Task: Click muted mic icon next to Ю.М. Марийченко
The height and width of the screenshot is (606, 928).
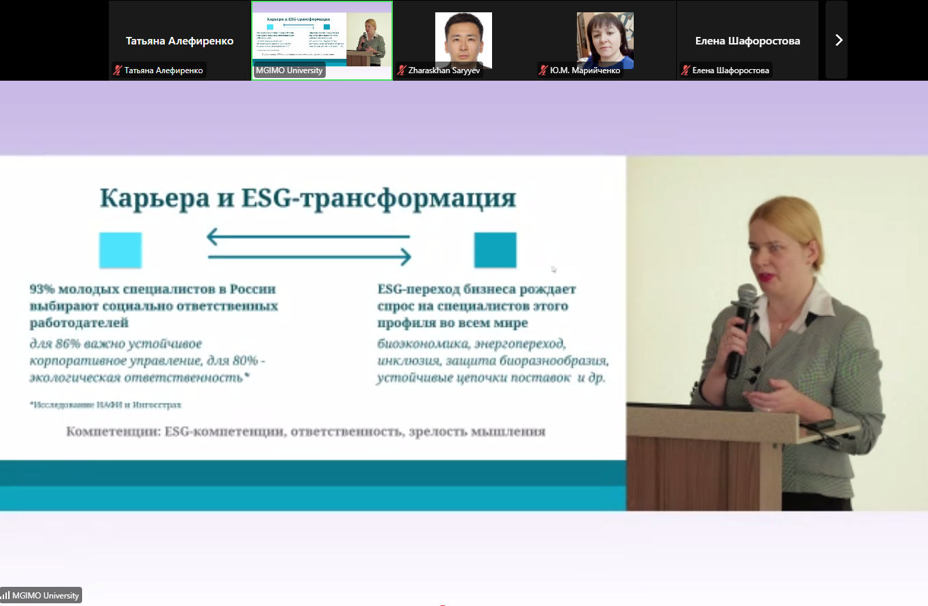Action: [x=543, y=70]
